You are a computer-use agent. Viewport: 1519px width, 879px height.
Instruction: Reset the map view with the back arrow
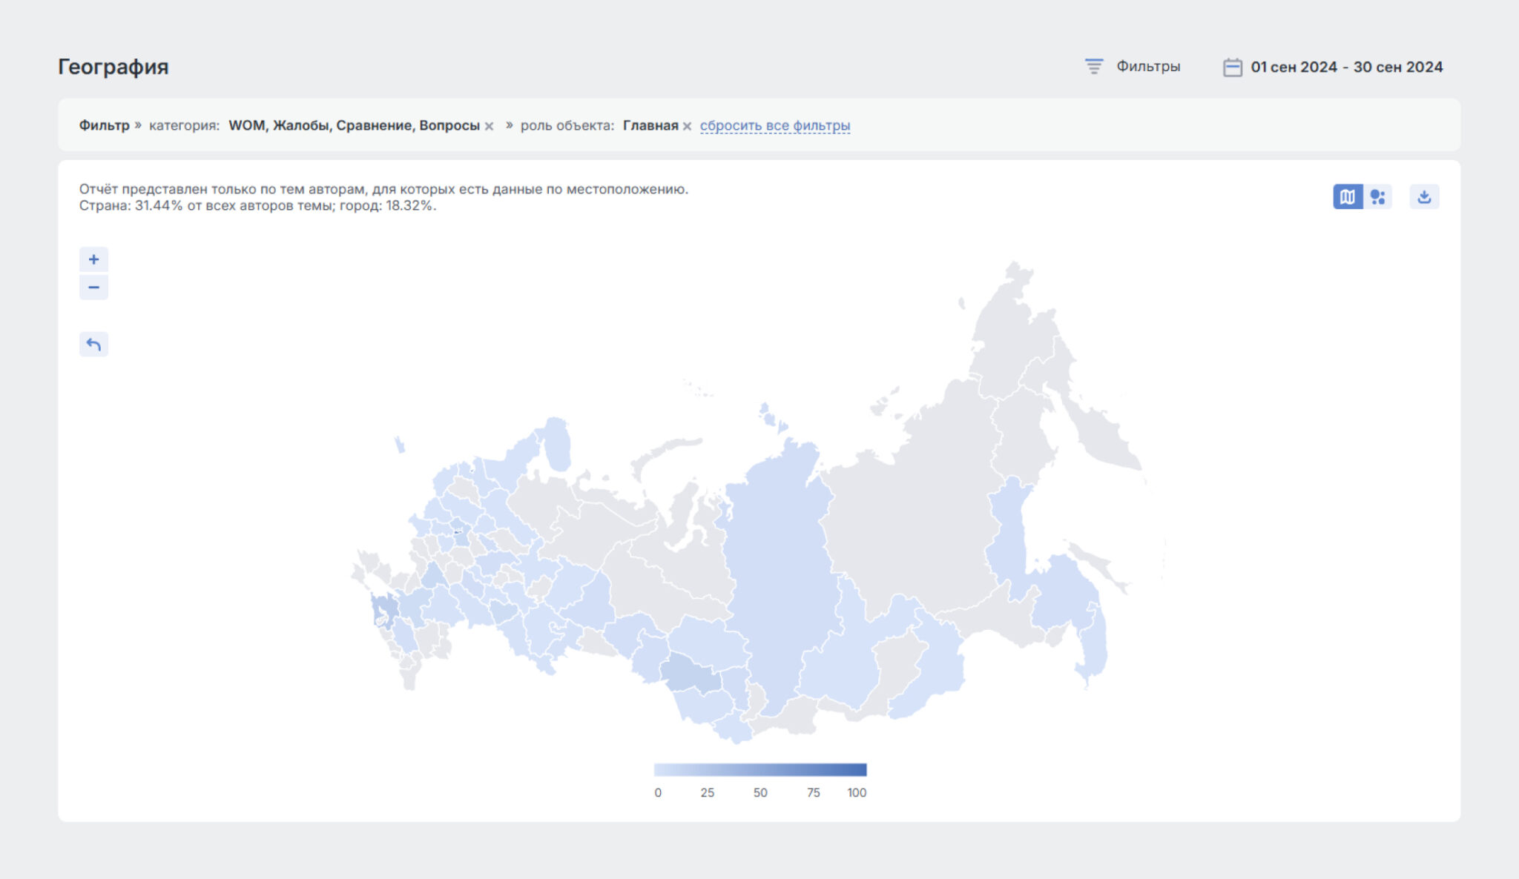click(93, 344)
